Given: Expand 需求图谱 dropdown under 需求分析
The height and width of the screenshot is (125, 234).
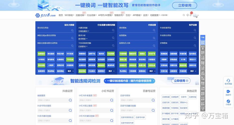Looking at the screenshot, I should tap(83, 39).
